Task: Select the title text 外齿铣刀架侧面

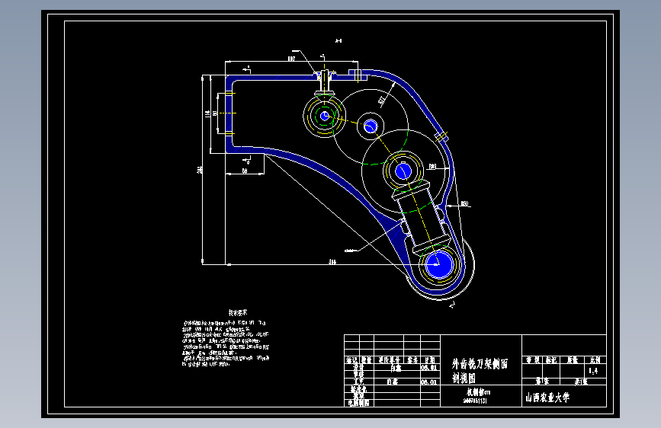Action: (x=480, y=363)
